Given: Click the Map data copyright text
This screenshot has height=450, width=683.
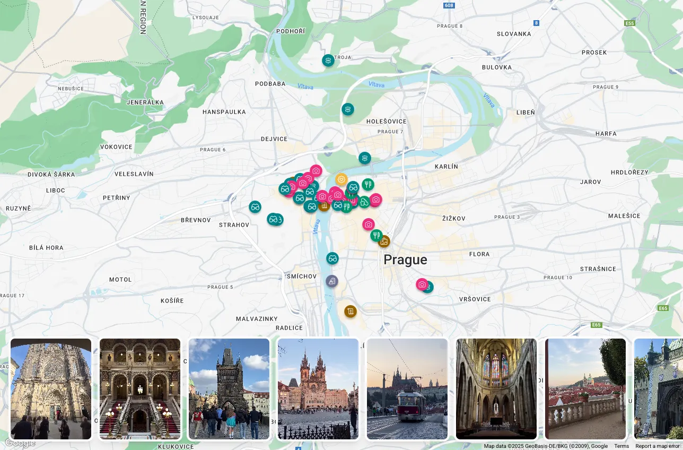Looking at the screenshot, I should coord(546,446).
